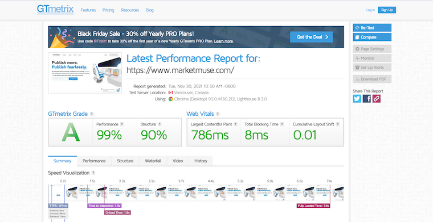Click the Sign Up button

click(x=387, y=10)
